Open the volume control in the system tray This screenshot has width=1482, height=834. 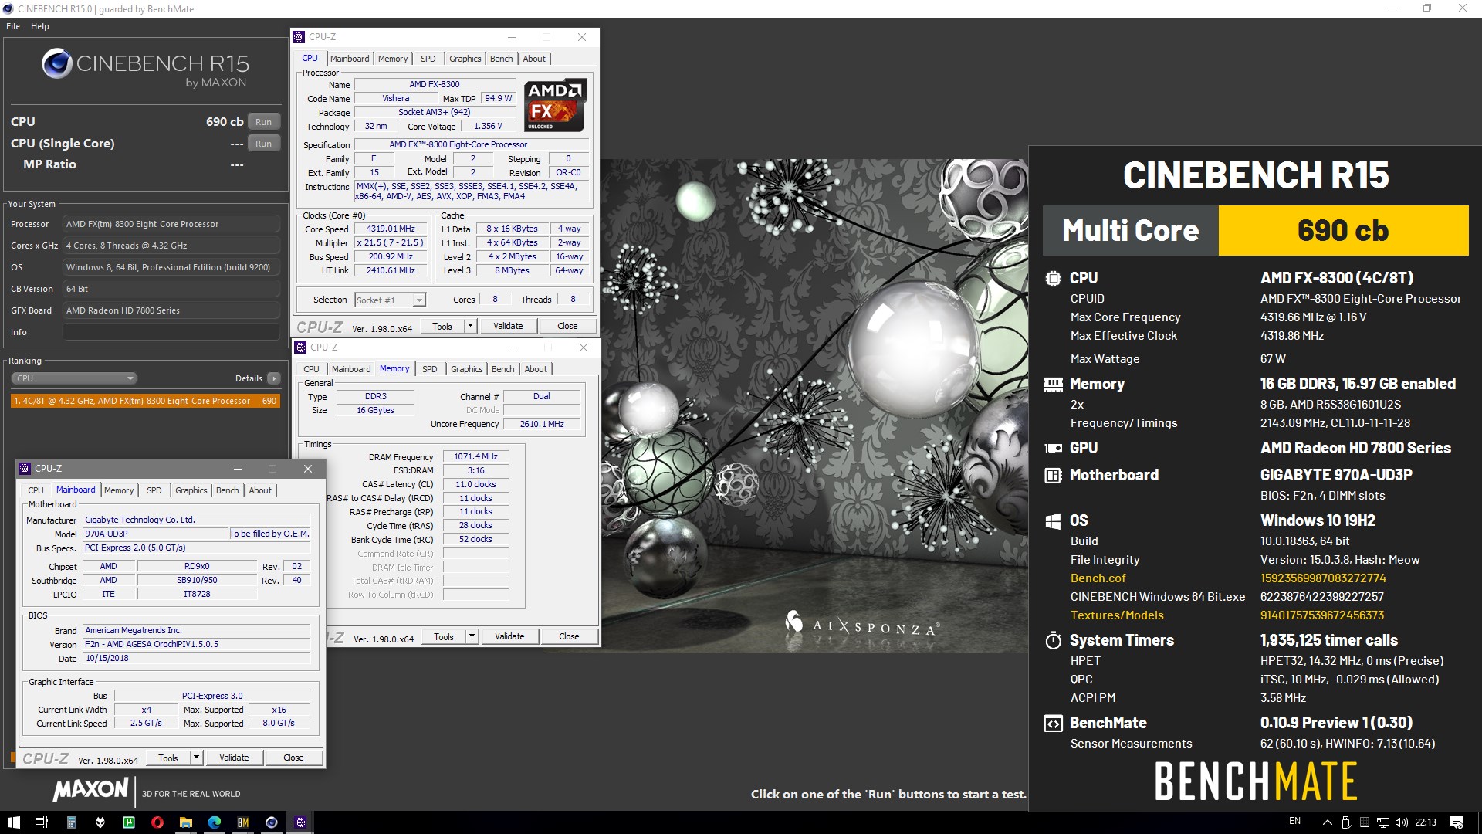point(1402,822)
